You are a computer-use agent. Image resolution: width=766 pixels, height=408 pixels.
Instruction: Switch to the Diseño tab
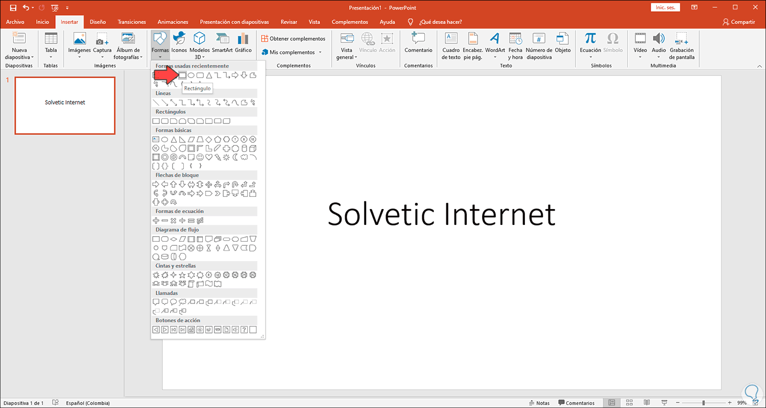pos(98,22)
